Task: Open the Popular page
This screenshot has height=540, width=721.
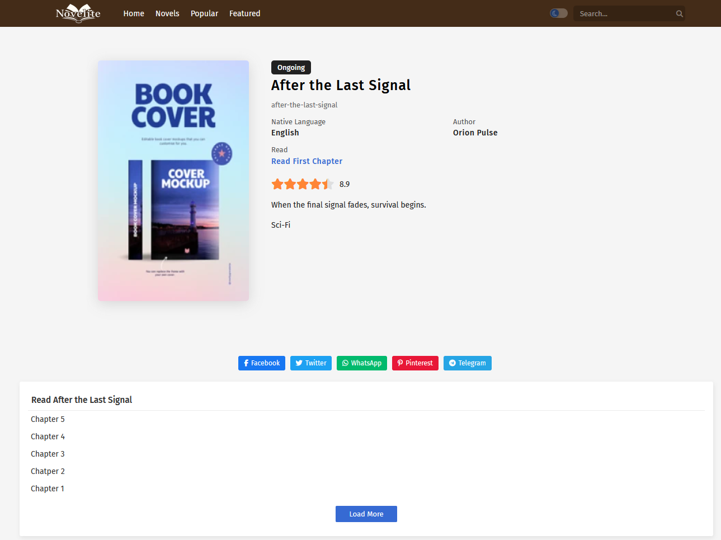Action: [x=204, y=13]
